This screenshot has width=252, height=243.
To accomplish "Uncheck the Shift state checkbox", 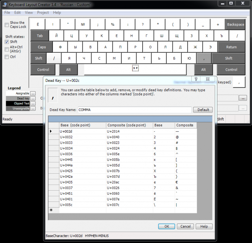I will pos(7,42).
